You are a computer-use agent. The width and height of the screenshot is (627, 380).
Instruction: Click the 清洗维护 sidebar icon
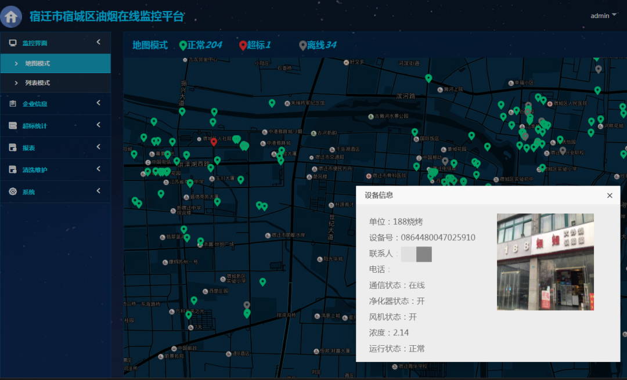(x=13, y=170)
